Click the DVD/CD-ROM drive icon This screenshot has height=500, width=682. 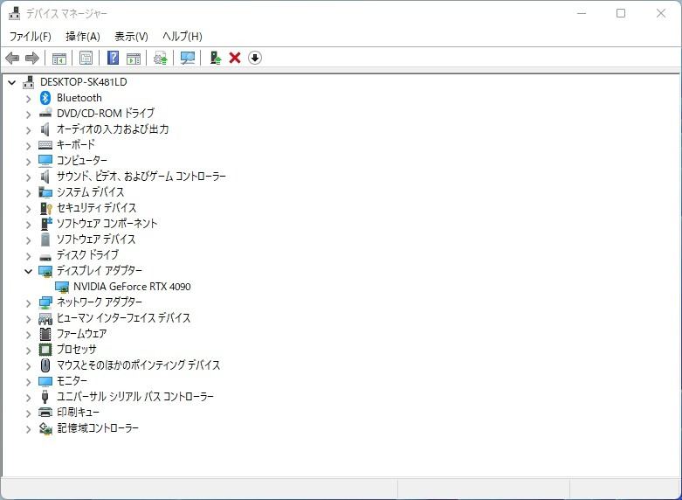pyautogui.click(x=45, y=114)
